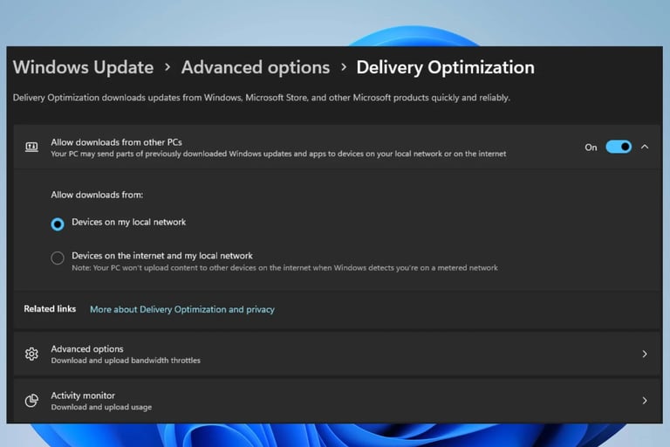Click the 'Allow downloads from:' label
The image size is (670, 447).
tap(97, 195)
